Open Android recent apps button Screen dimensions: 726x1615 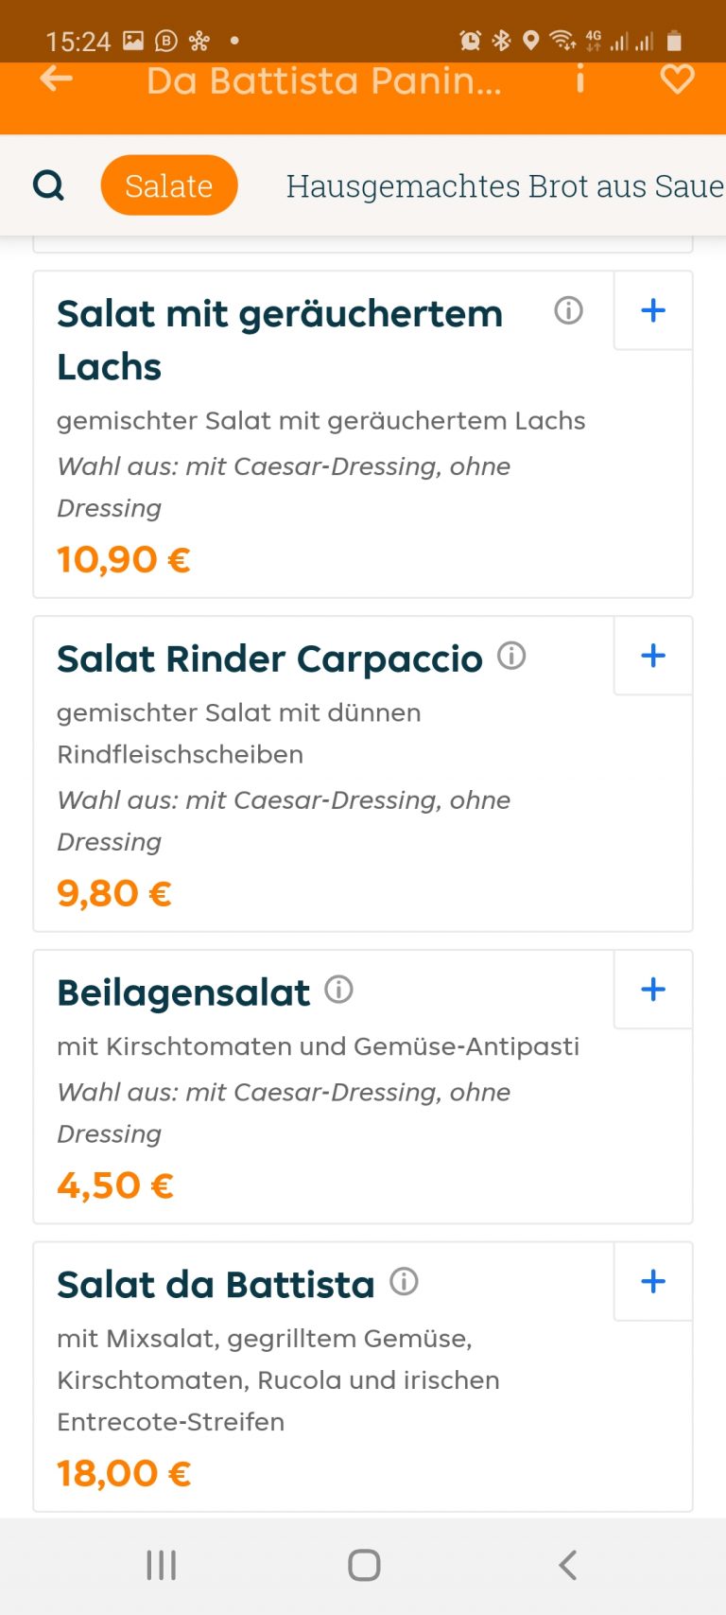[x=162, y=1565]
